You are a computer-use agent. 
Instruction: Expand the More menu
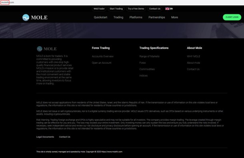tap(174, 18)
